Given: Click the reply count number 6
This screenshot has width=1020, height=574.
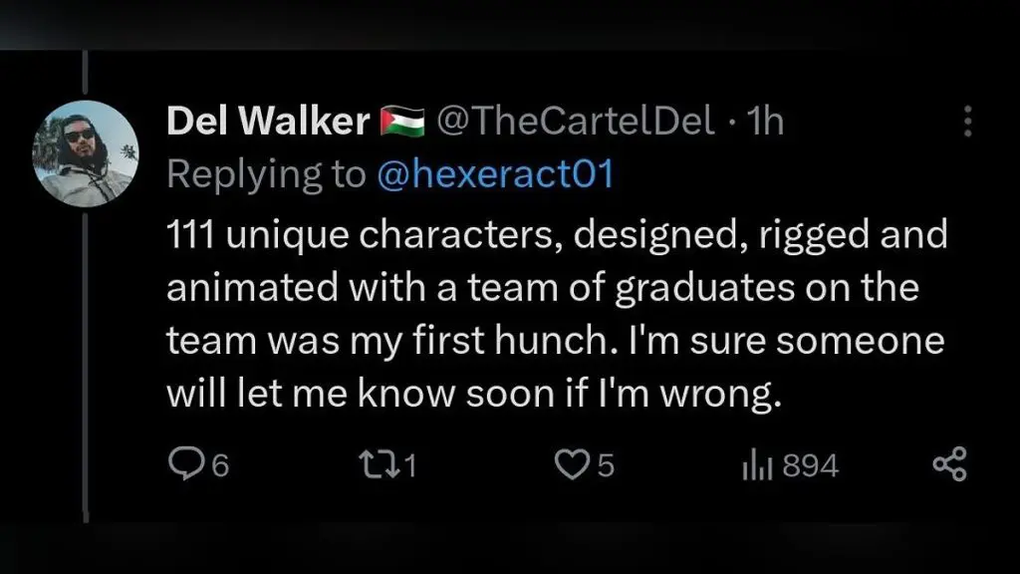Looking at the screenshot, I should [221, 466].
